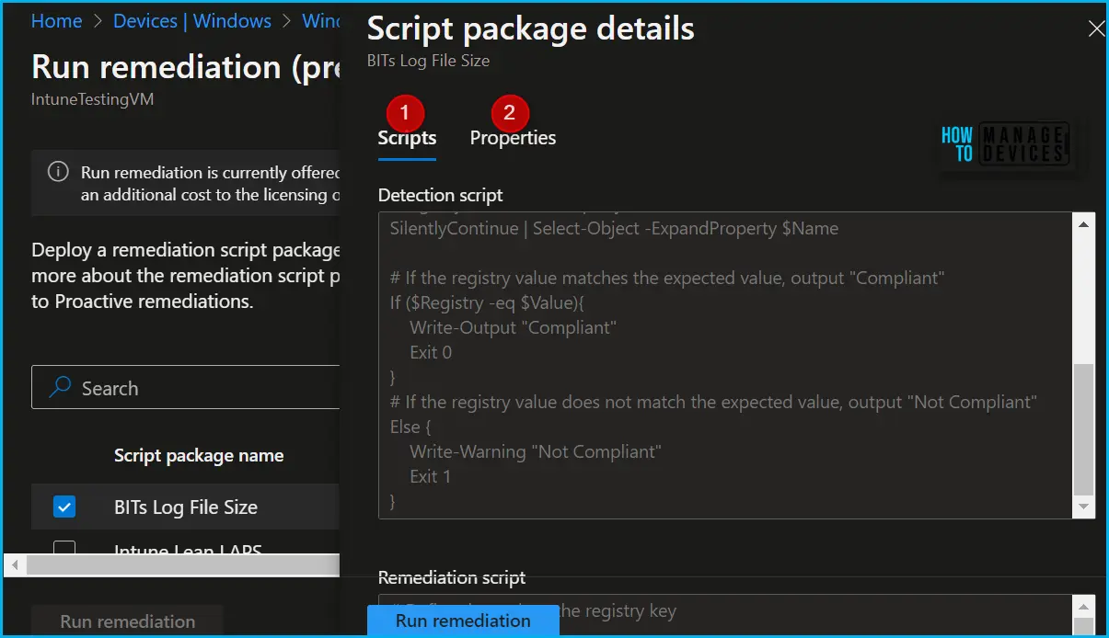Click the Remediation script heading
Image resolution: width=1109 pixels, height=638 pixels.
click(452, 577)
